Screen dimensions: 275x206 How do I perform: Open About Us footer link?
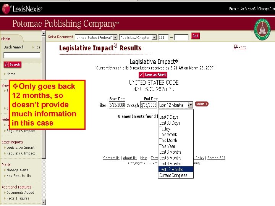[129, 158]
